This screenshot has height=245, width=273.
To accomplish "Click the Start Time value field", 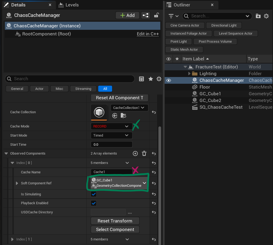I will tap(111, 145).
